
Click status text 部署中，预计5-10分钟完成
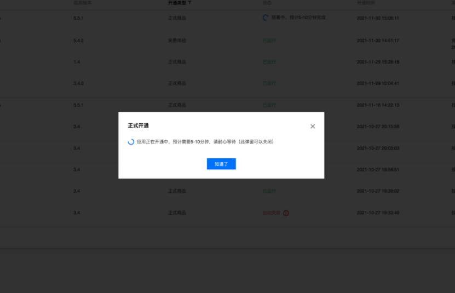(x=298, y=18)
